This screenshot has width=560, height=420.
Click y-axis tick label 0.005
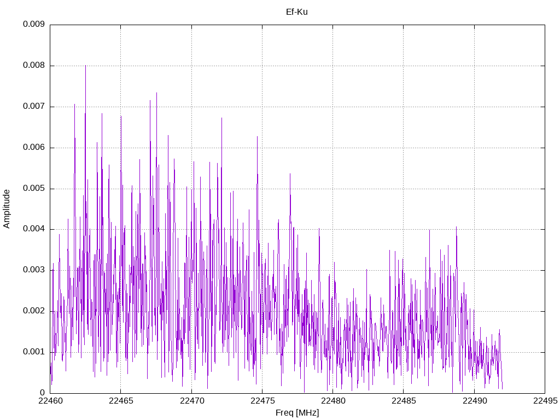click(x=34, y=189)
